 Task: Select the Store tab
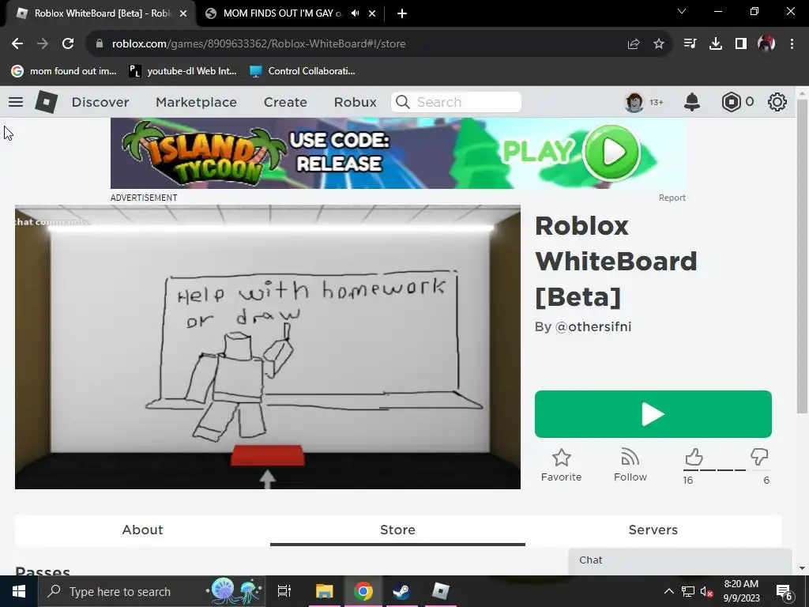coord(397,530)
